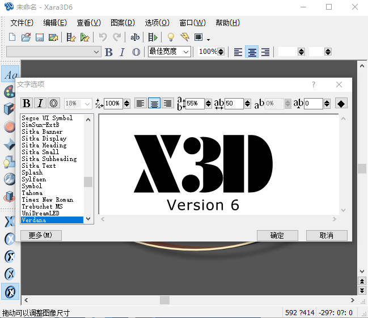Undo last action in main toolbar
Image resolution: width=368 pixels, height=318 pixels.
tap(103, 37)
